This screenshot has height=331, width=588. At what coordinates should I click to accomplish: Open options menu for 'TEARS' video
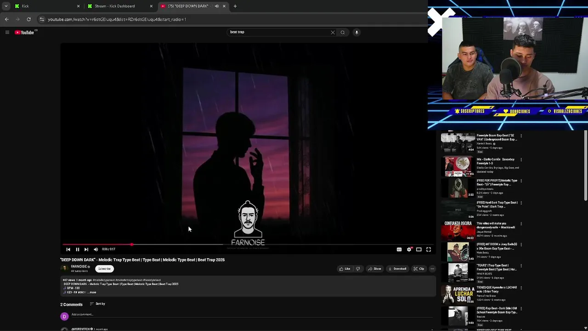[x=521, y=266]
